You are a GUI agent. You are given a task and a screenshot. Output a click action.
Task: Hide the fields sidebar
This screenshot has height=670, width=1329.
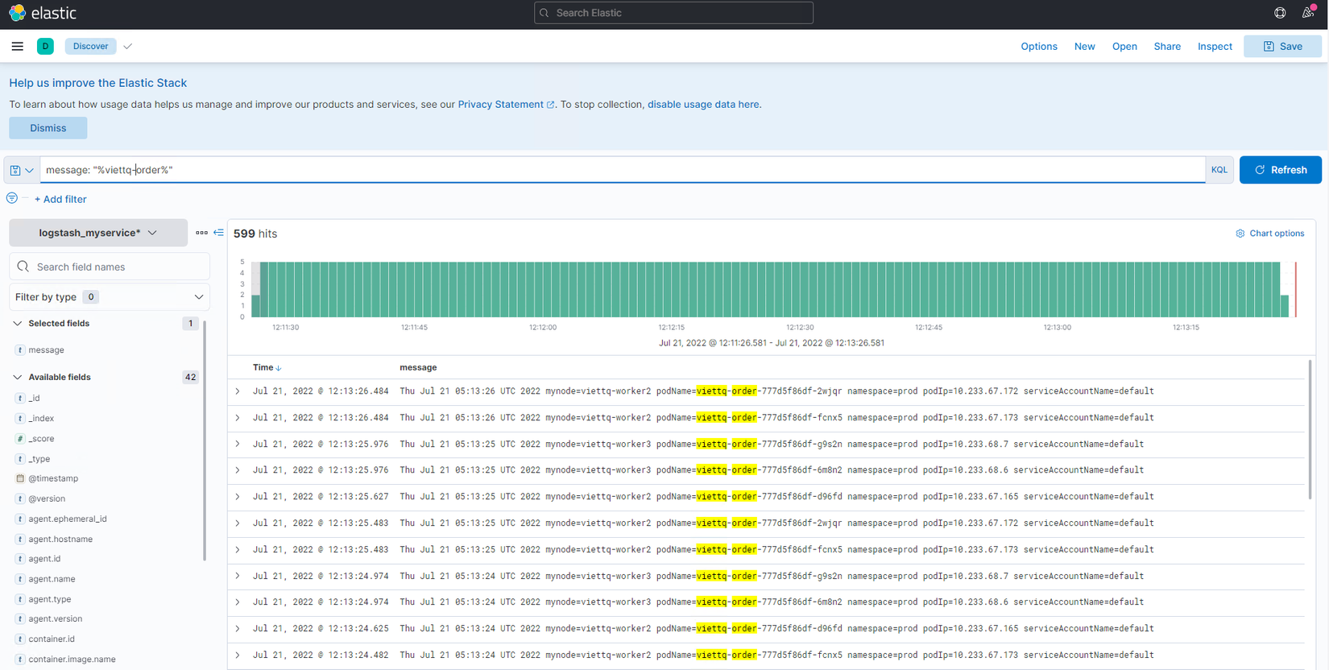(218, 233)
